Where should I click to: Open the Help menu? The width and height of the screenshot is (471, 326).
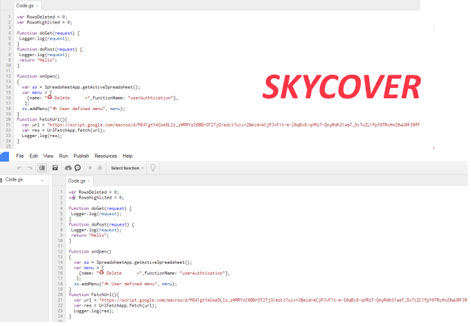click(127, 156)
